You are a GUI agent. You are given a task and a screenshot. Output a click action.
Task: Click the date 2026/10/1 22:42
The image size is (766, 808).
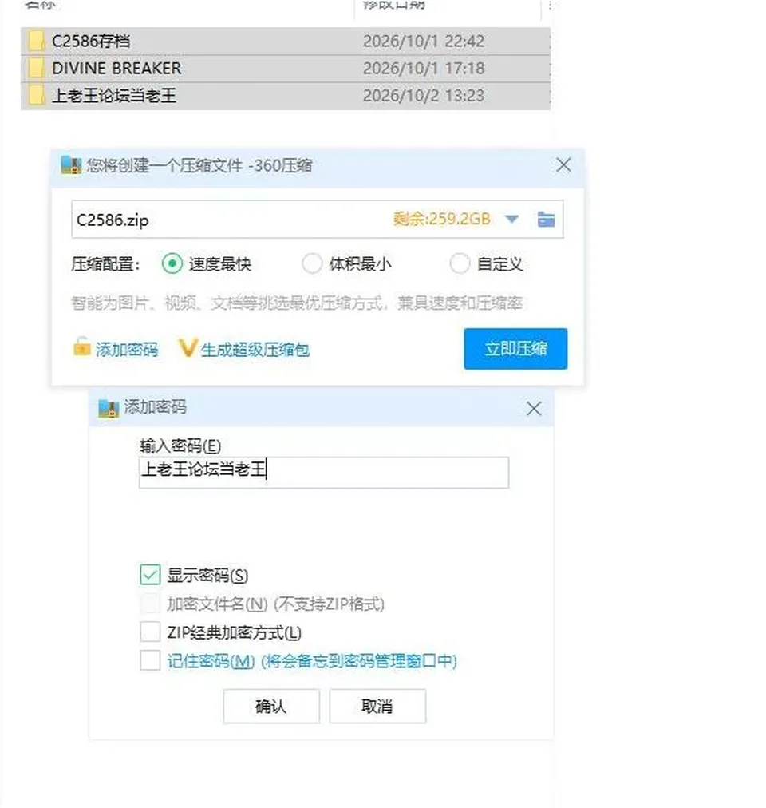424,42
